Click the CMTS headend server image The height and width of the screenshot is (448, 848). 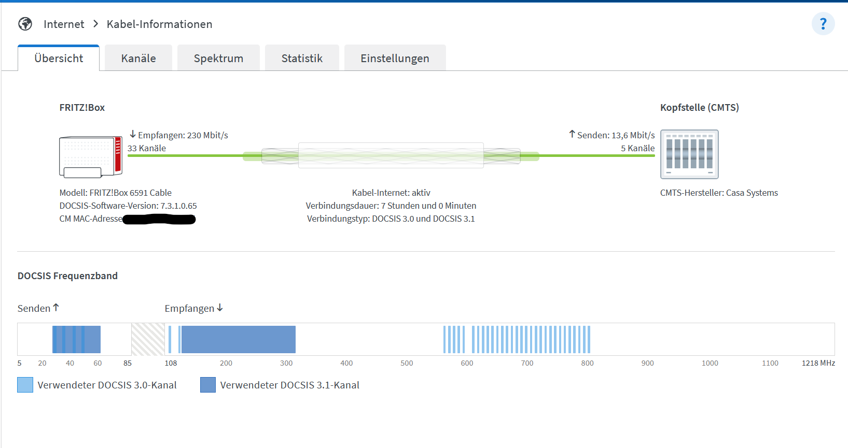click(x=689, y=154)
